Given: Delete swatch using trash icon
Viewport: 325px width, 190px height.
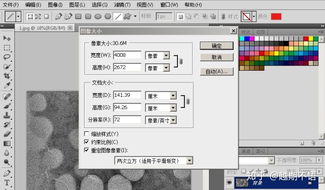Looking at the screenshot, I should [x=313, y=143].
